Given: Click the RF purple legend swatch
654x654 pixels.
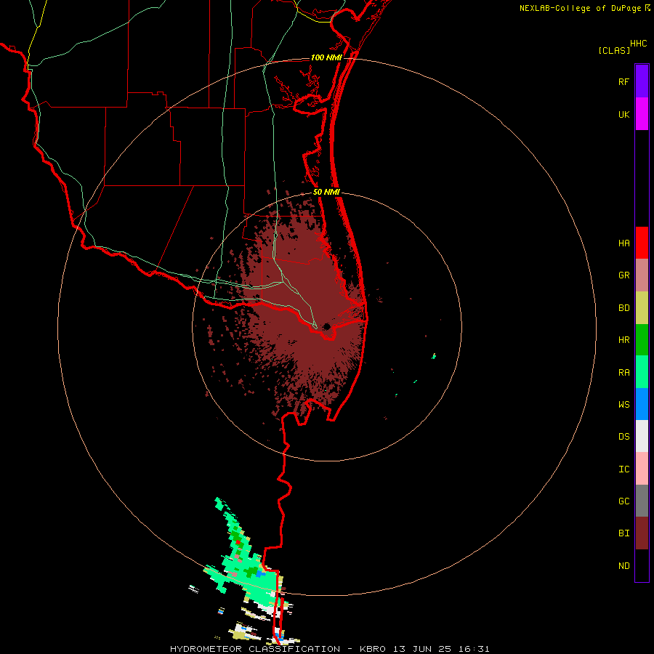Looking at the screenshot, I should coord(642,81).
